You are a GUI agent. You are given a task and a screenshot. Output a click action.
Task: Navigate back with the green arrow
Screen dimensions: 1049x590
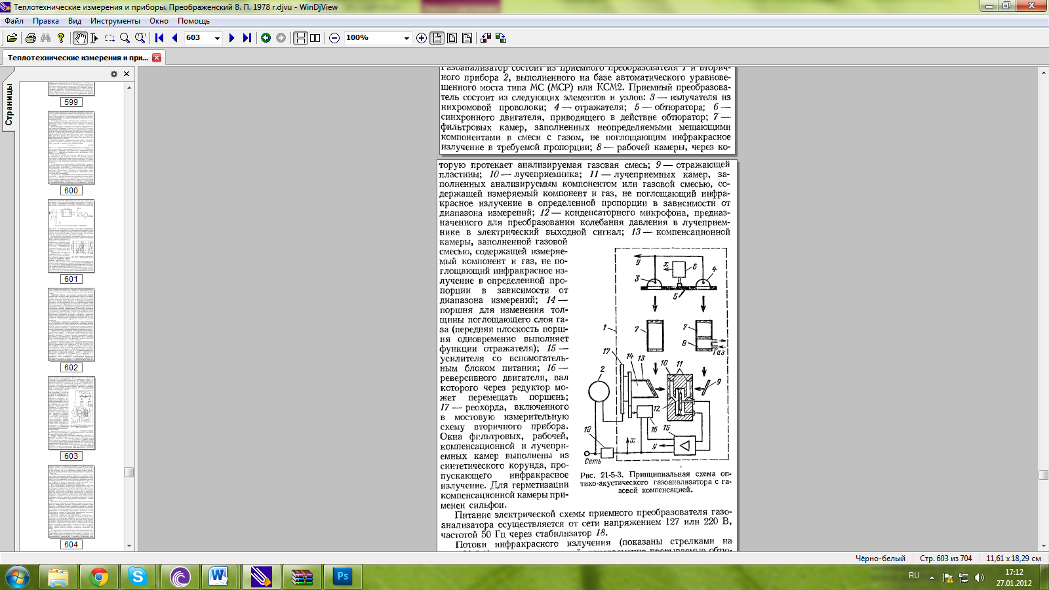pos(266,38)
